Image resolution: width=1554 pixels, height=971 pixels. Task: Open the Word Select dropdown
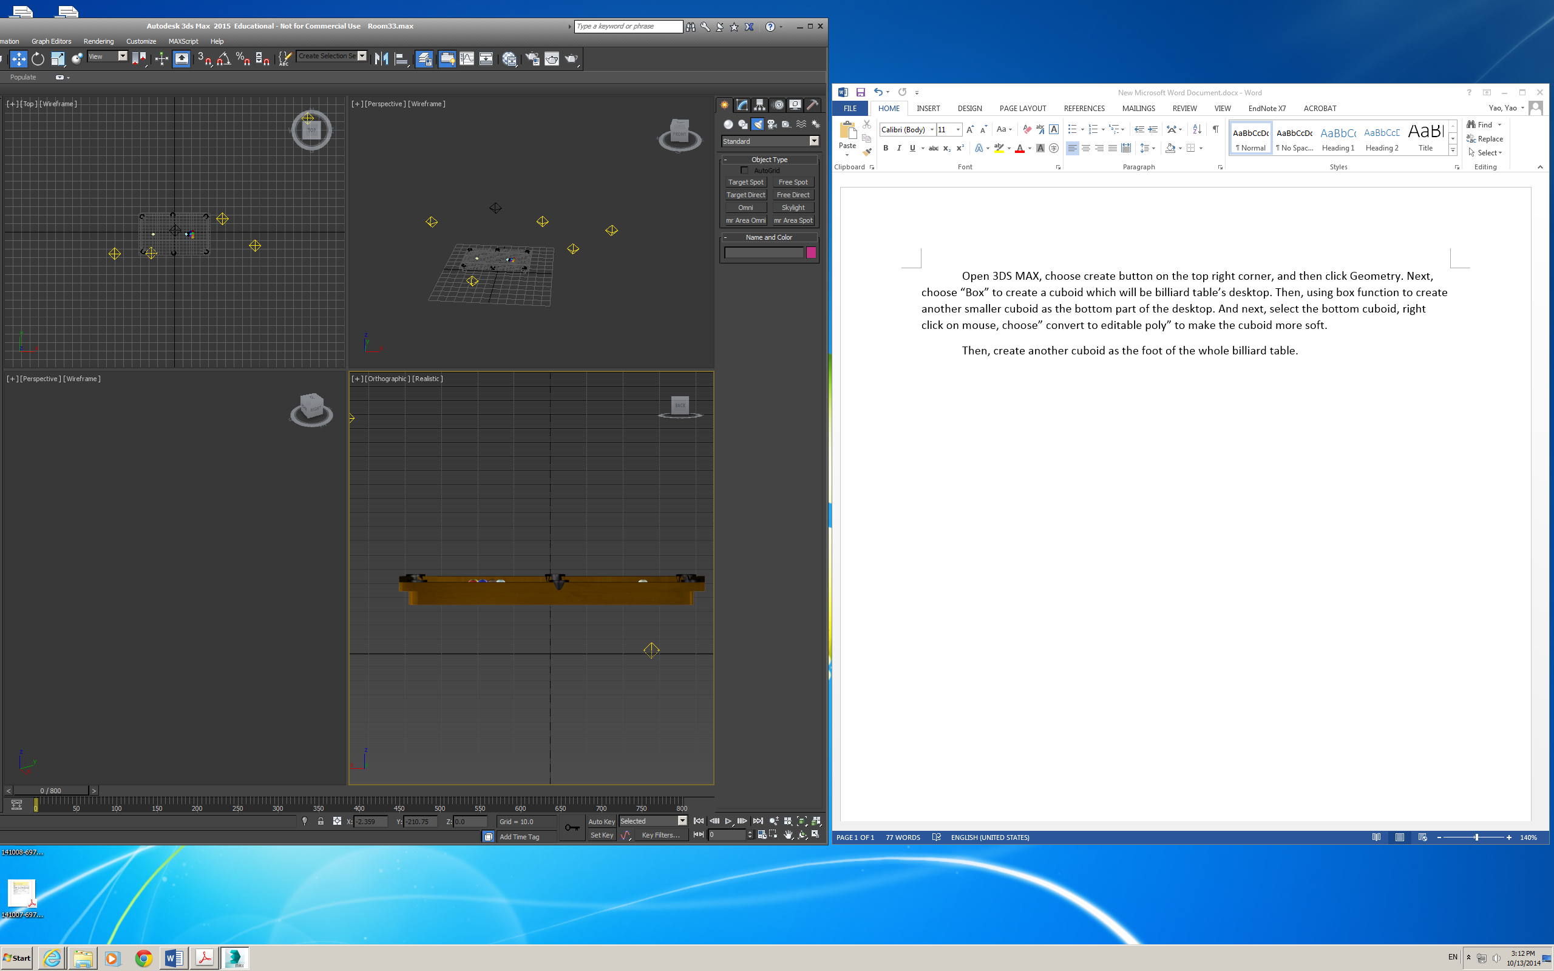1485,153
